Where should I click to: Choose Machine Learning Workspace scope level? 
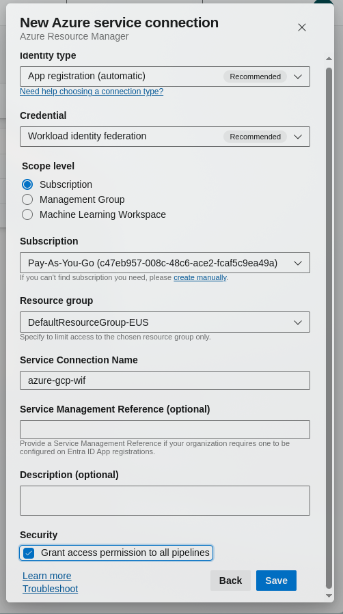(x=27, y=214)
